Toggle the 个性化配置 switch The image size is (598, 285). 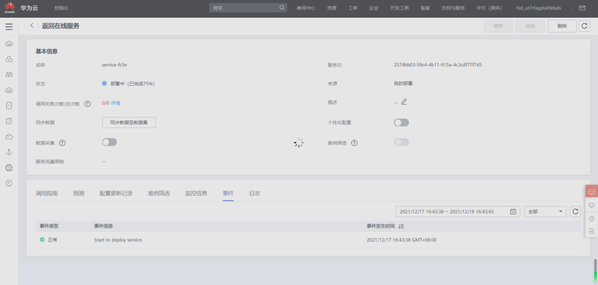401,122
